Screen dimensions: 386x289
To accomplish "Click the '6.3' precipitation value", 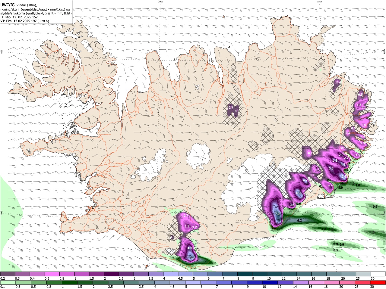I will click(299, 193).
